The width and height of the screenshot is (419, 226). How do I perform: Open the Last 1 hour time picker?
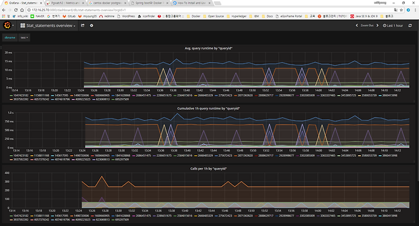393,26
